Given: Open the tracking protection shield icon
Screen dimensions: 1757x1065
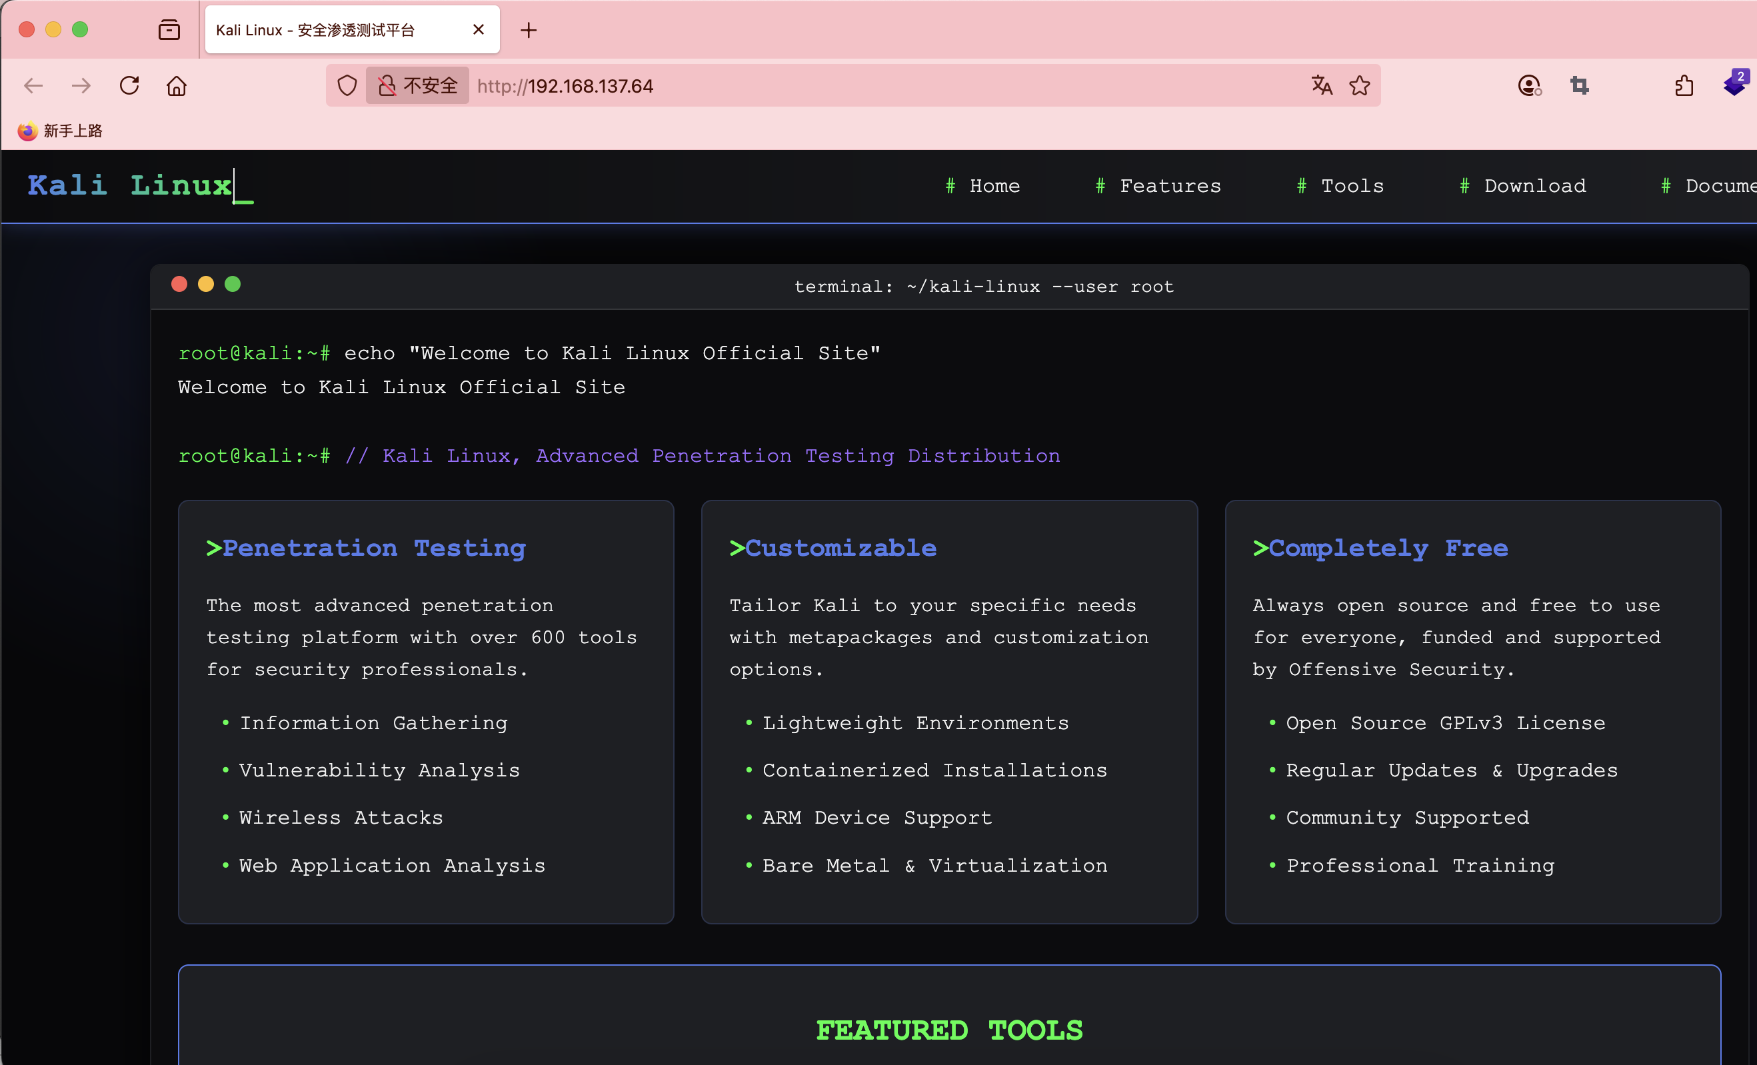Looking at the screenshot, I should pyautogui.click(x=347, y=86).
